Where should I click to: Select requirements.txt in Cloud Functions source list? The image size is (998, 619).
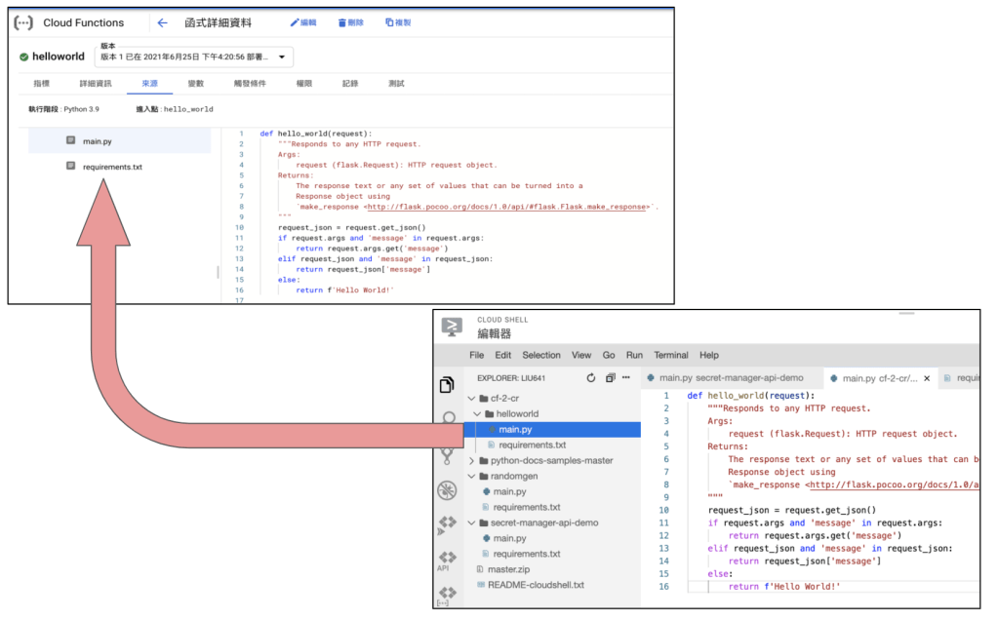(x=112, y=167)
